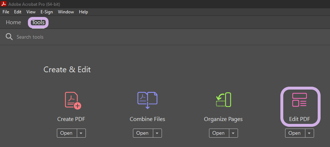Screen dimensions: 330x147
Task: Open the Edit menu
Action: (18, 12)
